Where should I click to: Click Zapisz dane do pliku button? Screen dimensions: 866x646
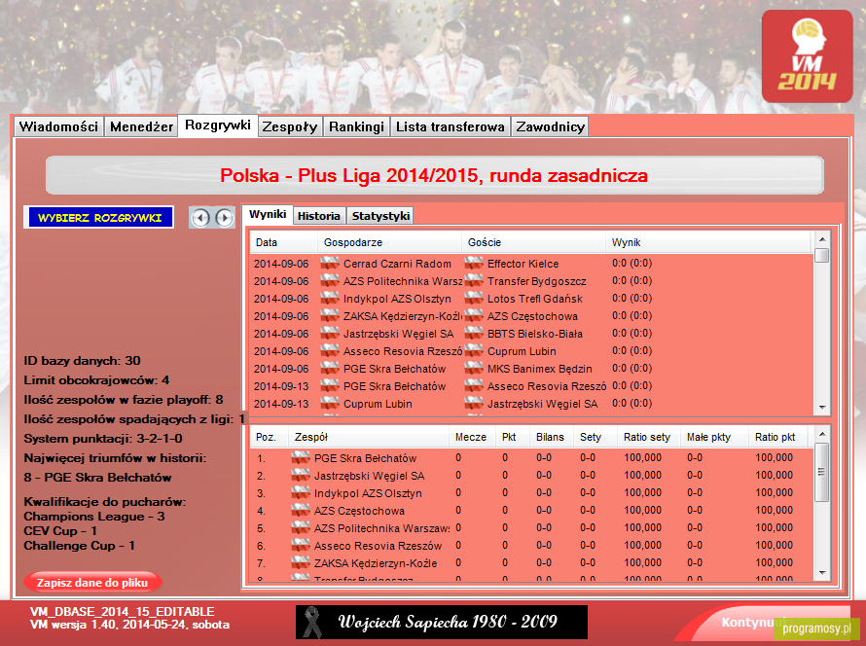point(92,583)
